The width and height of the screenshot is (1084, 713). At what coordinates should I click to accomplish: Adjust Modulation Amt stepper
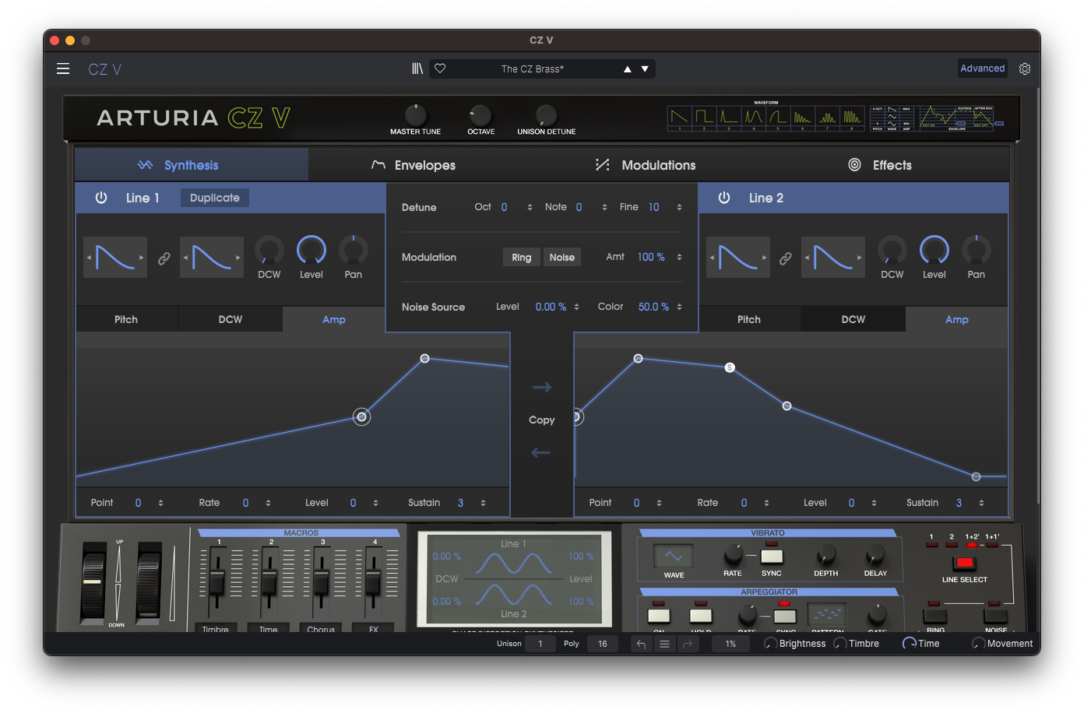[679, 257]
